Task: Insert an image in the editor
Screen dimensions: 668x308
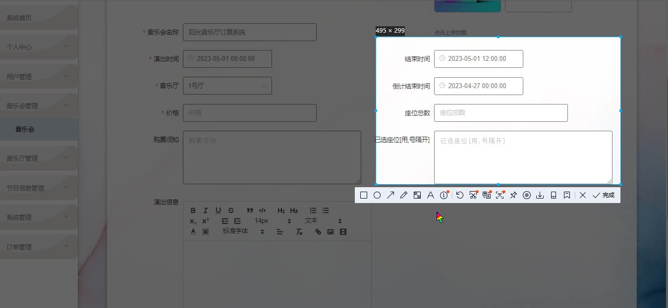Action: [x=331, y=231]
